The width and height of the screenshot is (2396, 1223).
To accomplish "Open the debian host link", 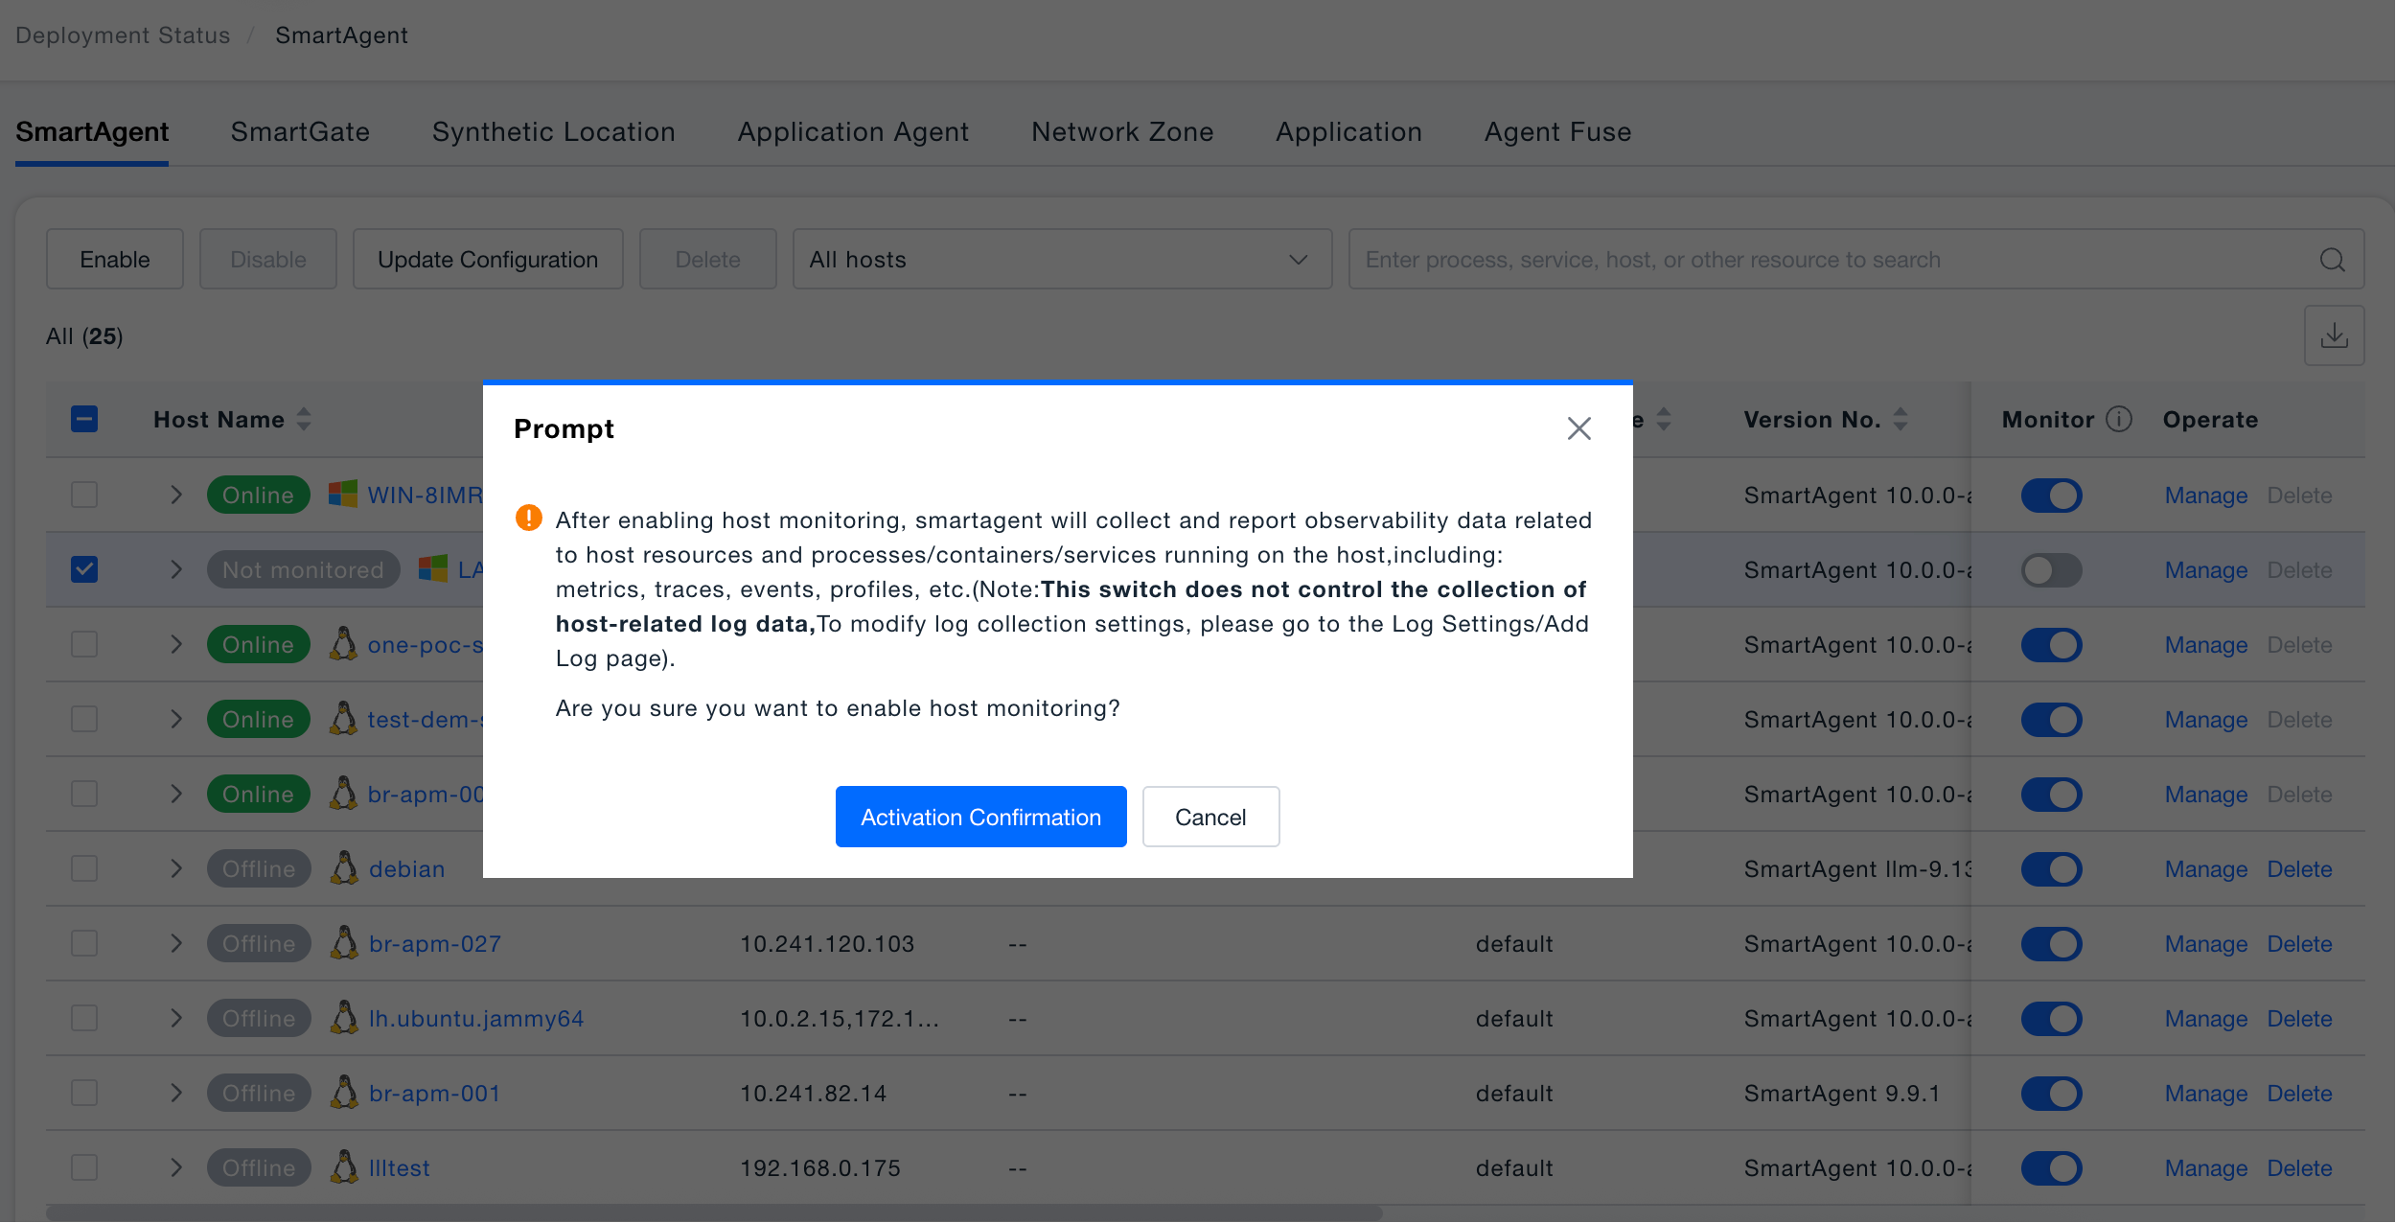I will point(406,869).
